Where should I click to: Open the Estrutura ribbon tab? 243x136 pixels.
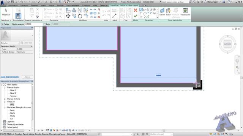coord(24,5)
